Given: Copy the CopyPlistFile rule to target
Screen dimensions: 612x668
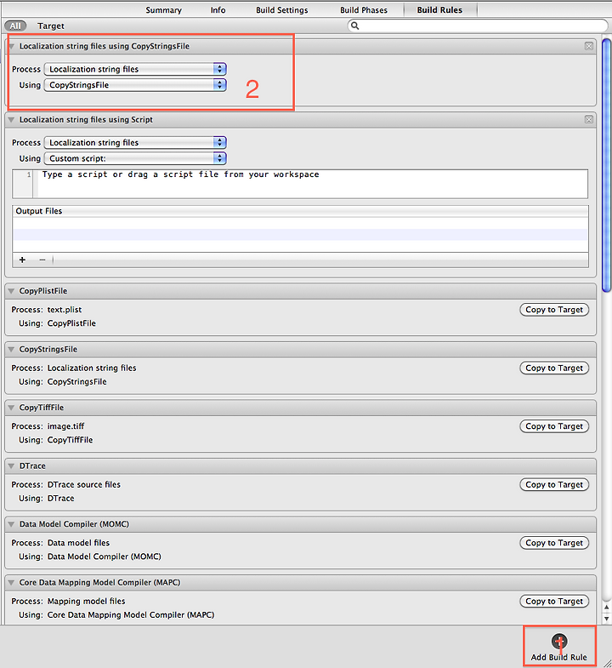Looking at the screenshot, I should click(554, 310).
